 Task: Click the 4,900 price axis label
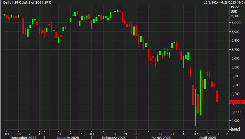235,120
